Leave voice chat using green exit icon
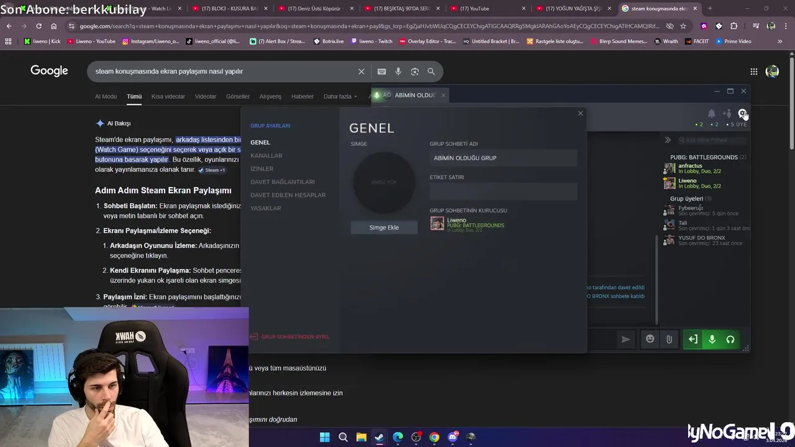This screenshot has width=795, height=447. point(693,339)
